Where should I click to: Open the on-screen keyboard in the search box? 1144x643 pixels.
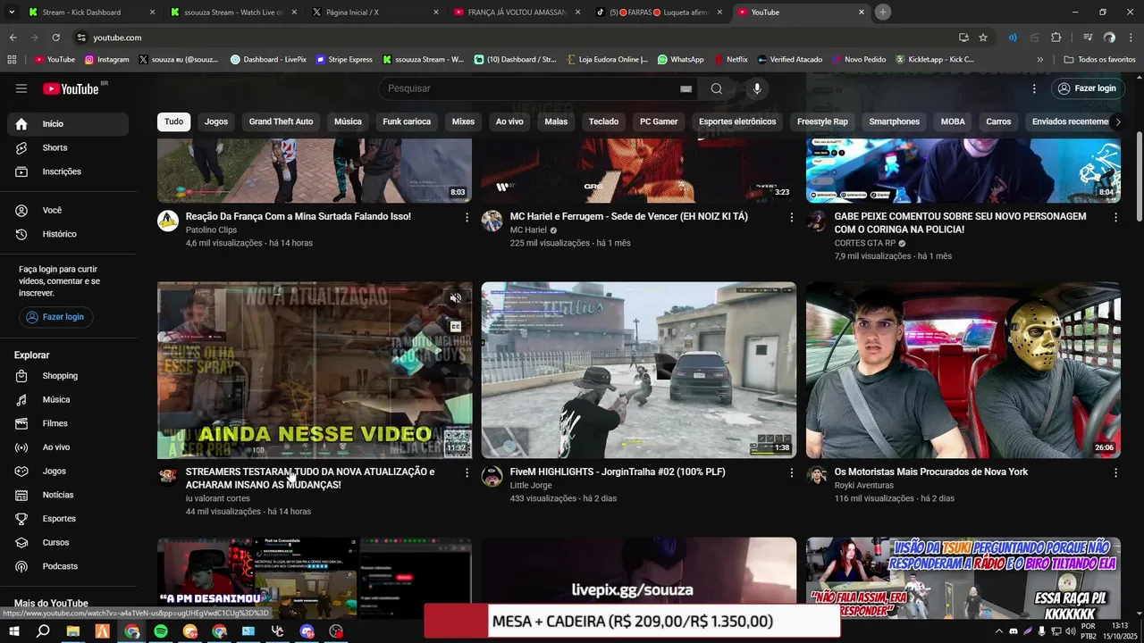[x=686, y=88]
